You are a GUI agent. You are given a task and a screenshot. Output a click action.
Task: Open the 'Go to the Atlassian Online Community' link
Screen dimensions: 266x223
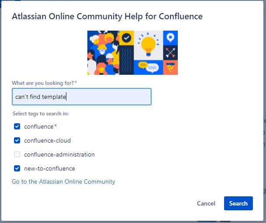pyautogui.click(x=63, y=181)
